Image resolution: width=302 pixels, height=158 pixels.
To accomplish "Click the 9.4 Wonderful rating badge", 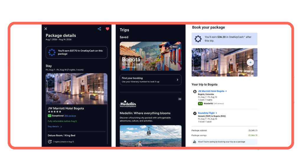I will click(x=200, y=103).
